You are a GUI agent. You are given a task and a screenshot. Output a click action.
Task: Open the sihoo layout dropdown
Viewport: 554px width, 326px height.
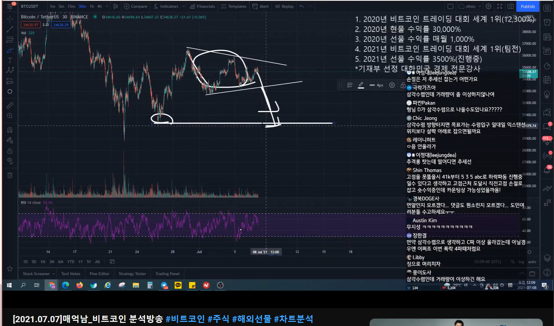(x=470, y=6)
